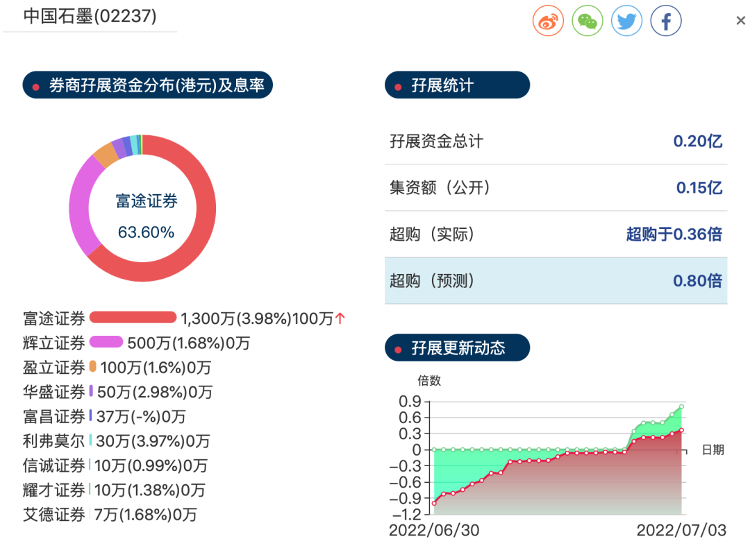Click the red bar beside 富途证券
Image resolution: width=750 pixels, height=548 pixels.
(133, 317)
